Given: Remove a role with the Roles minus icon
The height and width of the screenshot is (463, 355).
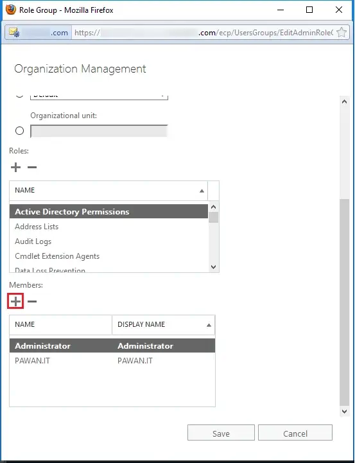Looking at the screenshot, I should [32, 167].
